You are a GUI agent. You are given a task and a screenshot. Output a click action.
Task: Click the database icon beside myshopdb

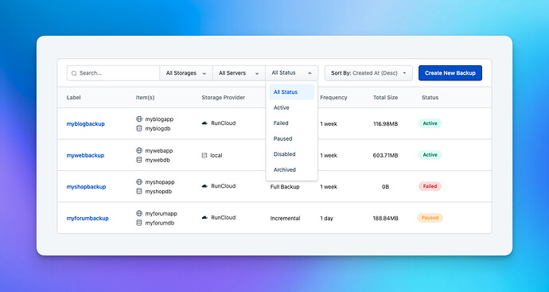pos(139,192)
